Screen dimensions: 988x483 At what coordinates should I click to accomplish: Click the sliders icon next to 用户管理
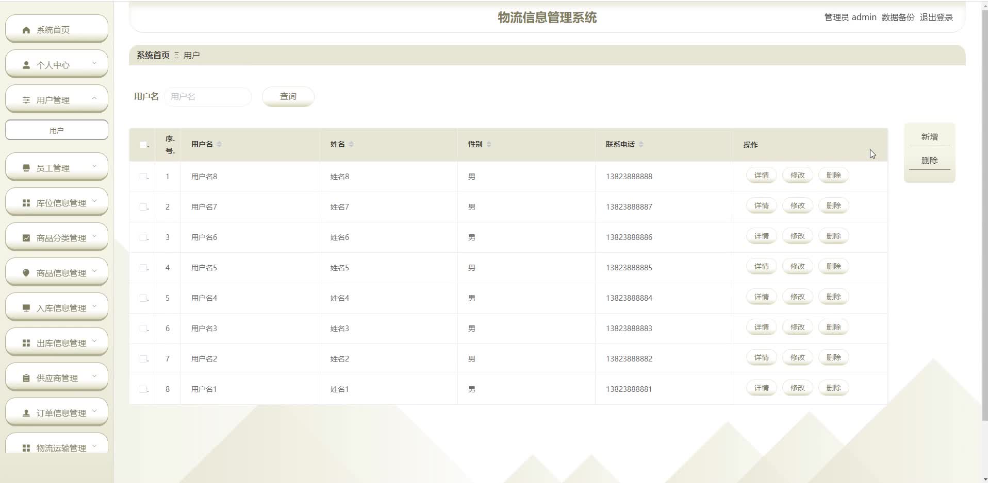pos(26,100)
